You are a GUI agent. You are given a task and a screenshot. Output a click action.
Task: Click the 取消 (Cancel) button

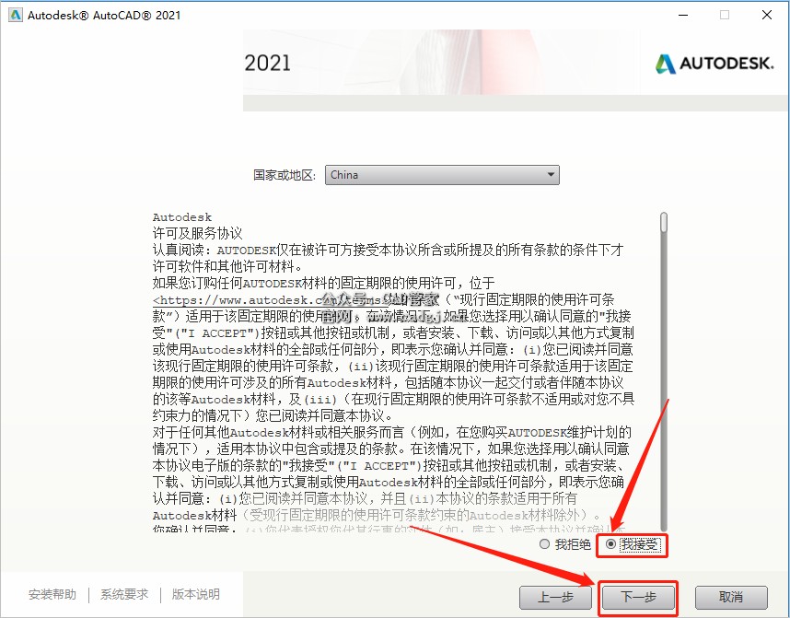(731, 598)
